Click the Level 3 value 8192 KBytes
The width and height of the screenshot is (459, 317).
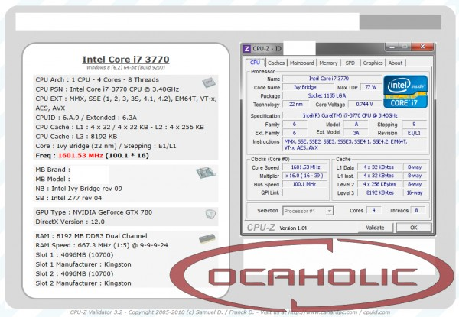[379, 192]
